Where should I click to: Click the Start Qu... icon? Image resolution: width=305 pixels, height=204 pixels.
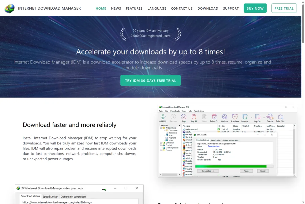245,118
